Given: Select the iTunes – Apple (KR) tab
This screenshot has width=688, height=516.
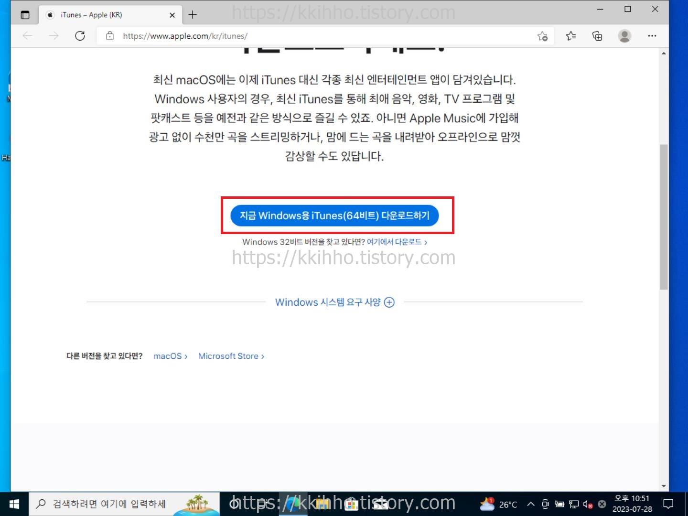Looking at the screenshot, I should (x=110, y=15).
